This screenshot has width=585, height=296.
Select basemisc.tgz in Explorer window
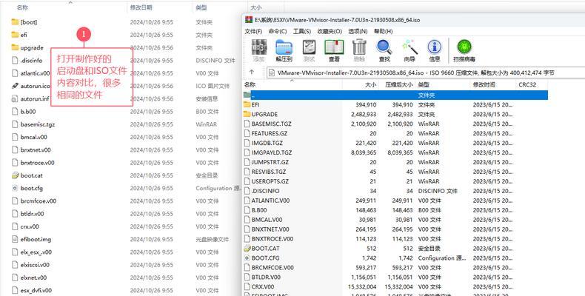pyautogui.click(x=33, y=124)
